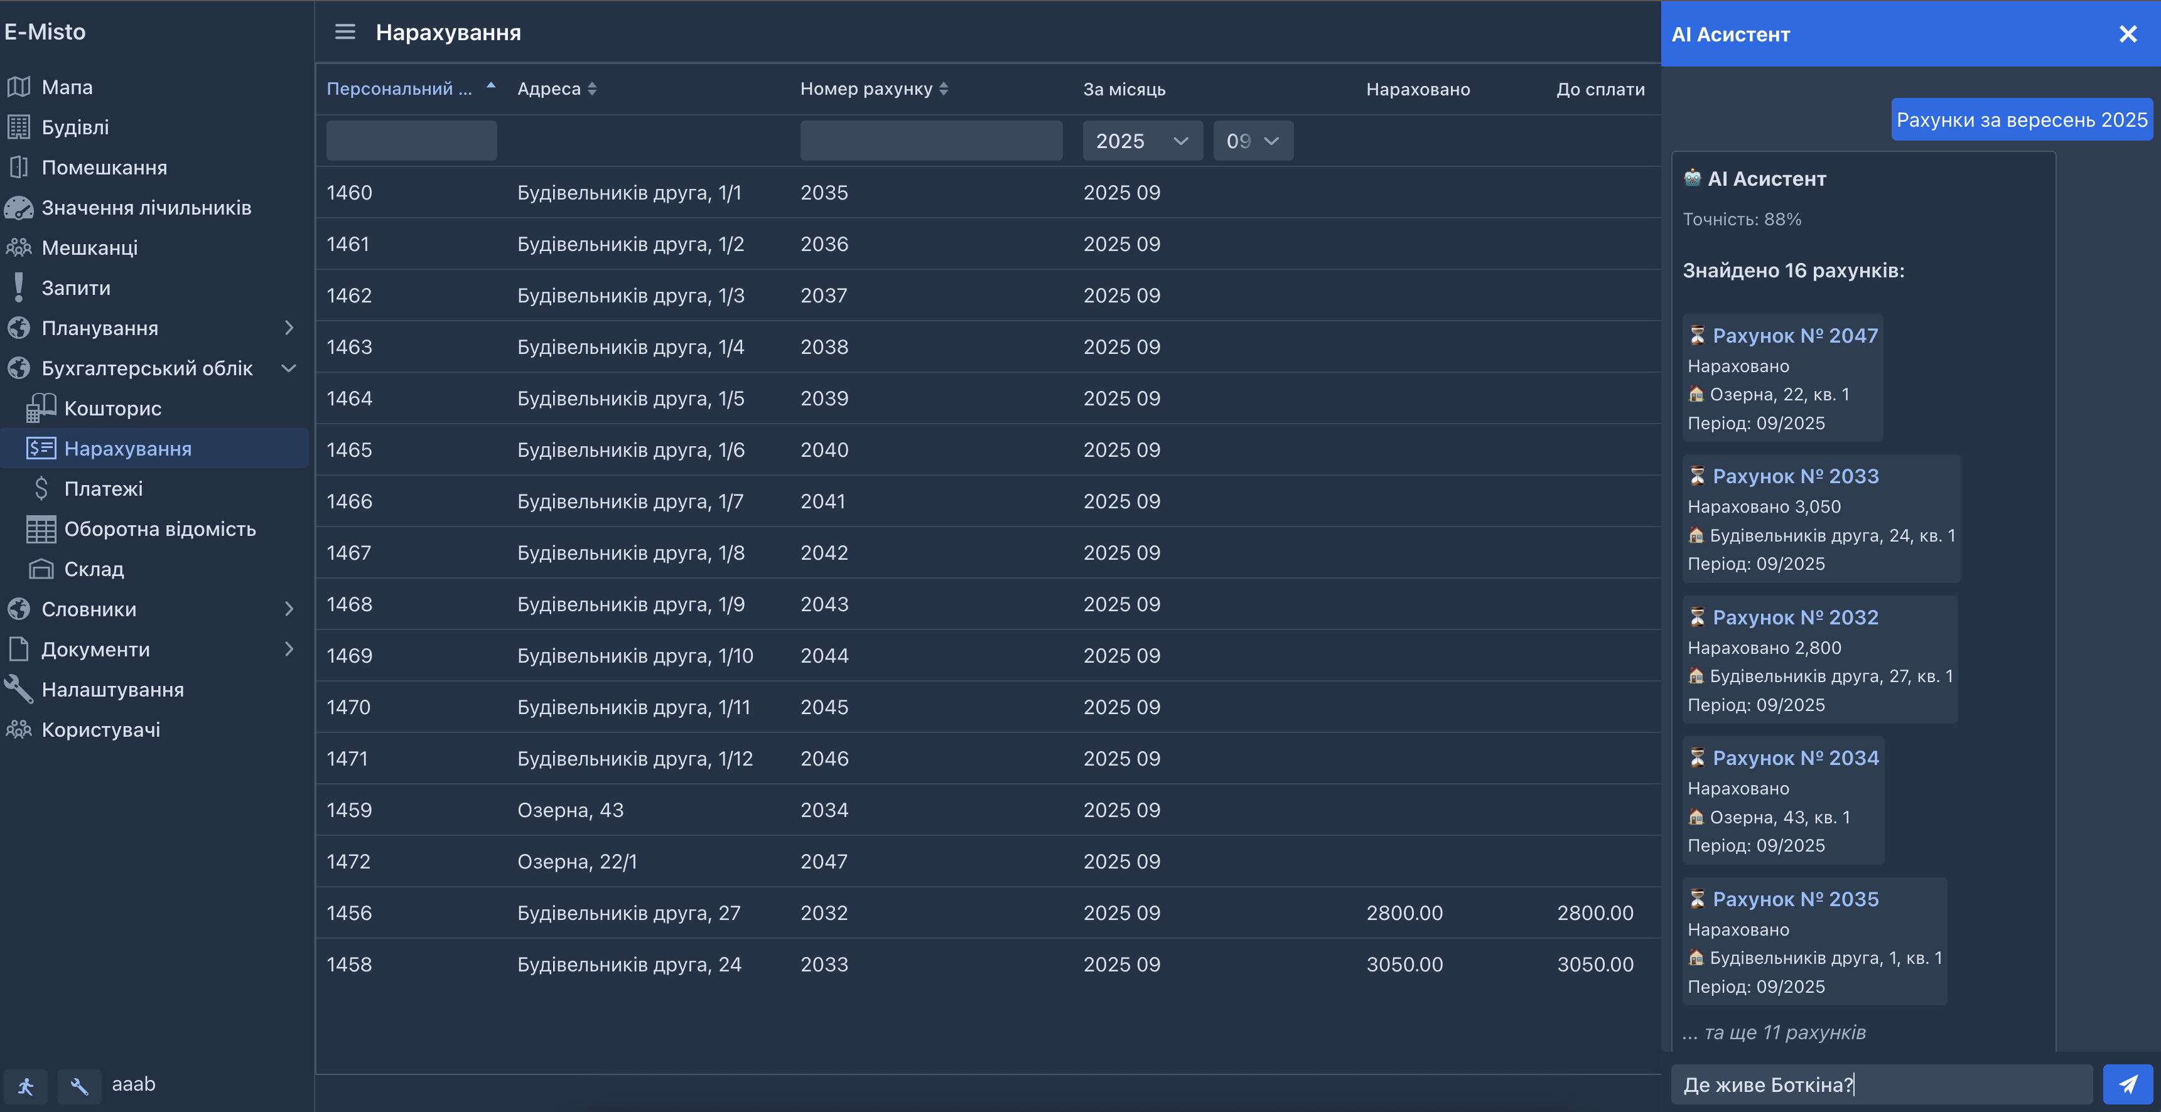Open Оборотна відомість report
The height and width of the screenshot is (1112, 2161).
pos(159,529)
